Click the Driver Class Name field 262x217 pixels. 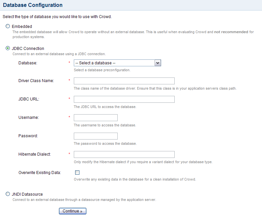(124, 81)
